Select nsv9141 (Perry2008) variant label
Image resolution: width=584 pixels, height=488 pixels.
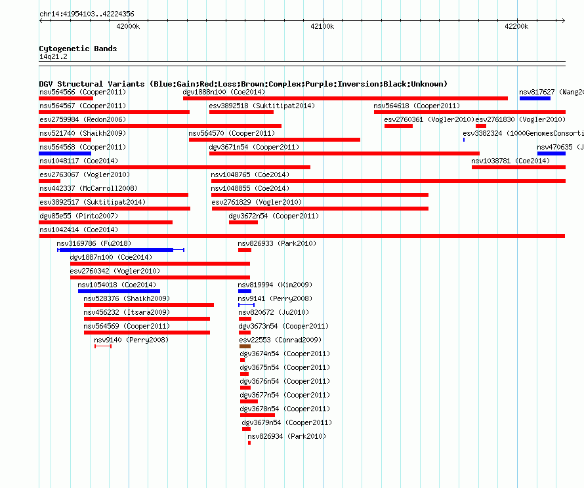275,298
